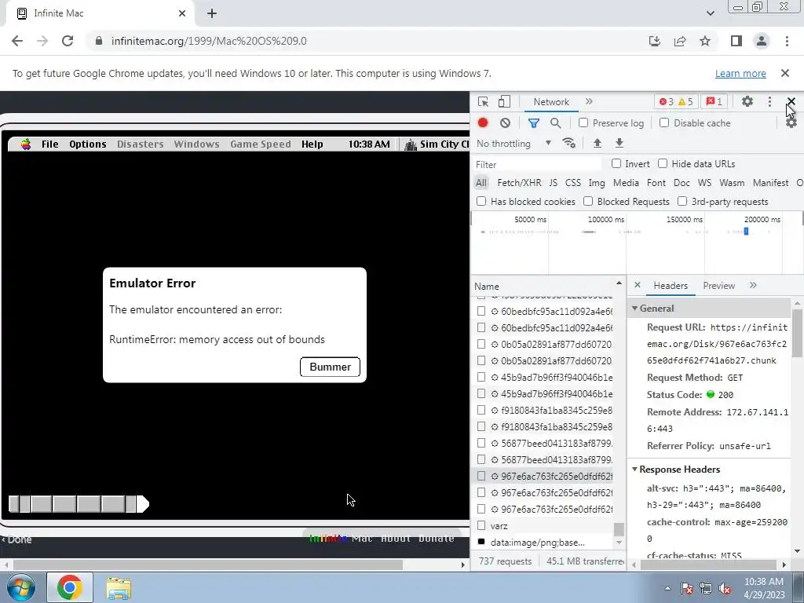
Task: Check Blocked Requests checkbox
Action: 588,201
